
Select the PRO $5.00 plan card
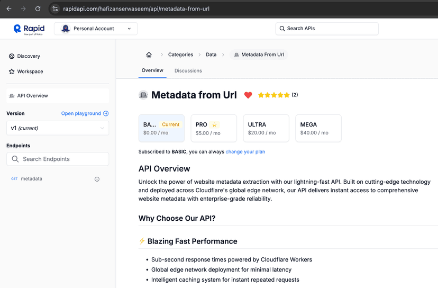(214, 128)
